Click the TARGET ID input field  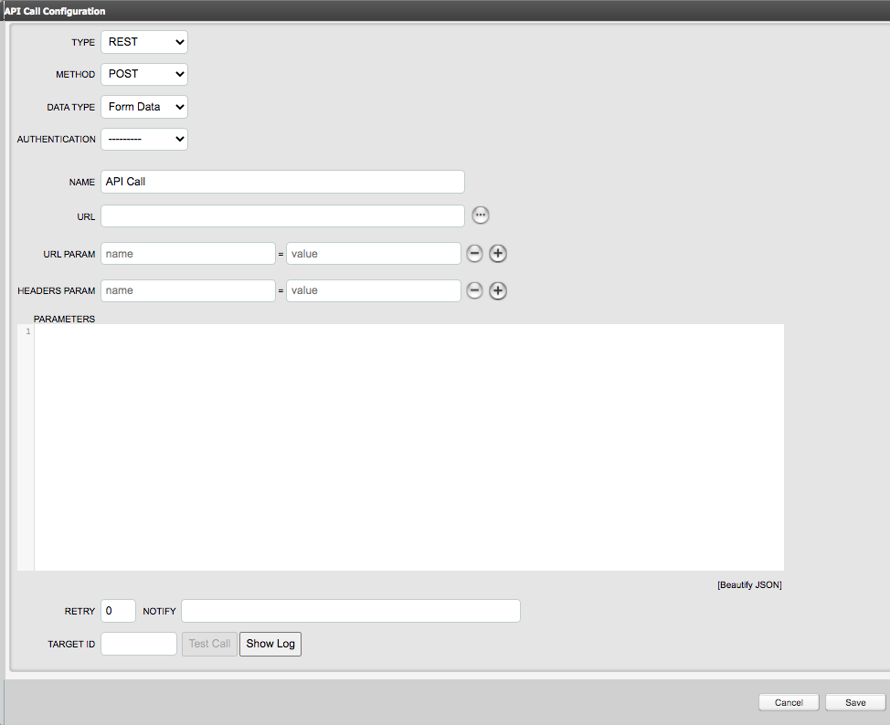pyautogui.click(x=139, y=644)
